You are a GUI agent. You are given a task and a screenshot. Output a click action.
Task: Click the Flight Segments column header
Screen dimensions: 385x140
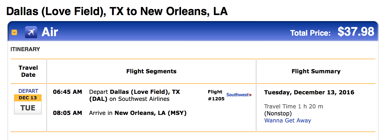[151, 71]
